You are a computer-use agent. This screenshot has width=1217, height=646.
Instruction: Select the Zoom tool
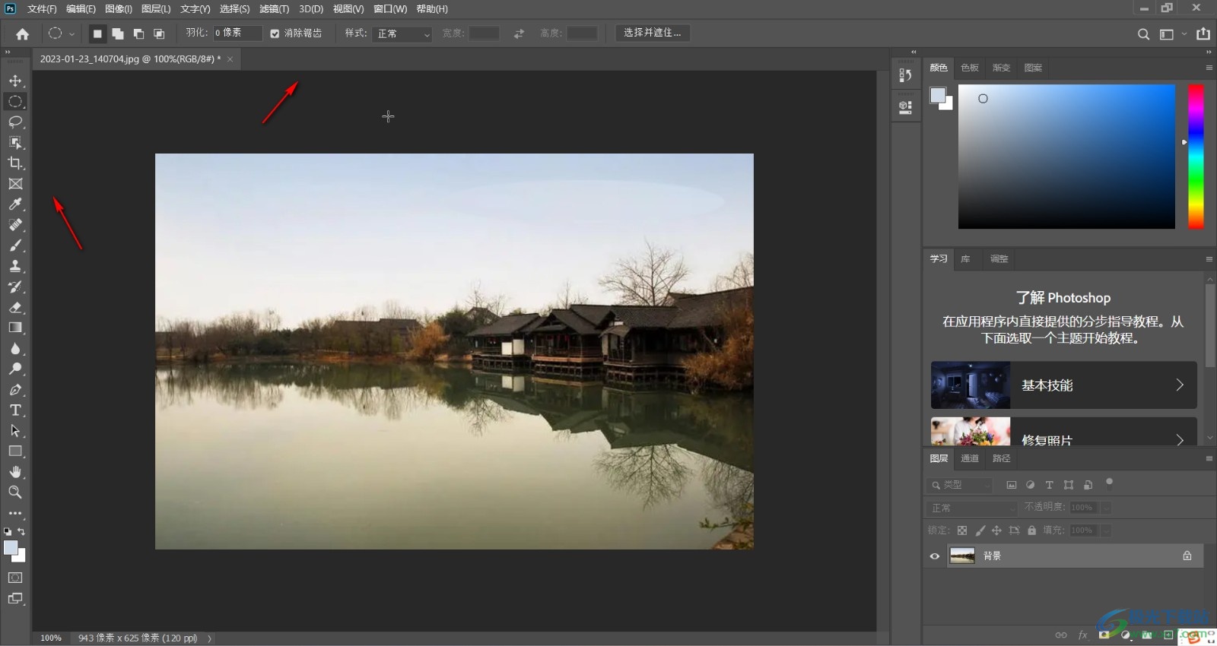pyautogui.click(x=15, y=492)
